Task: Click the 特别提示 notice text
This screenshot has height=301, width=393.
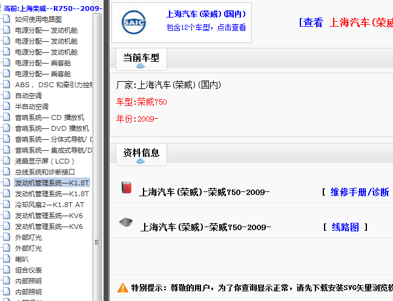Action: [262, 288]
